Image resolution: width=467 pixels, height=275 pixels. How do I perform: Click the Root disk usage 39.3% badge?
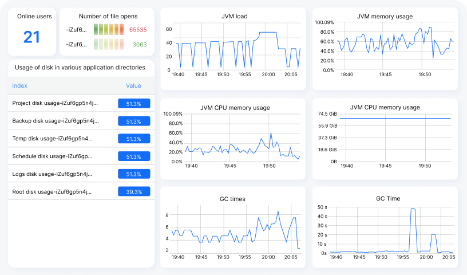click(133, 192)
